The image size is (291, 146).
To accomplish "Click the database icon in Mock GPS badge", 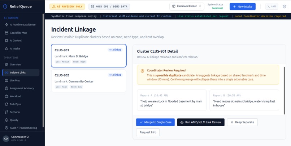I will pyautogui.click(x=92, y=6).
